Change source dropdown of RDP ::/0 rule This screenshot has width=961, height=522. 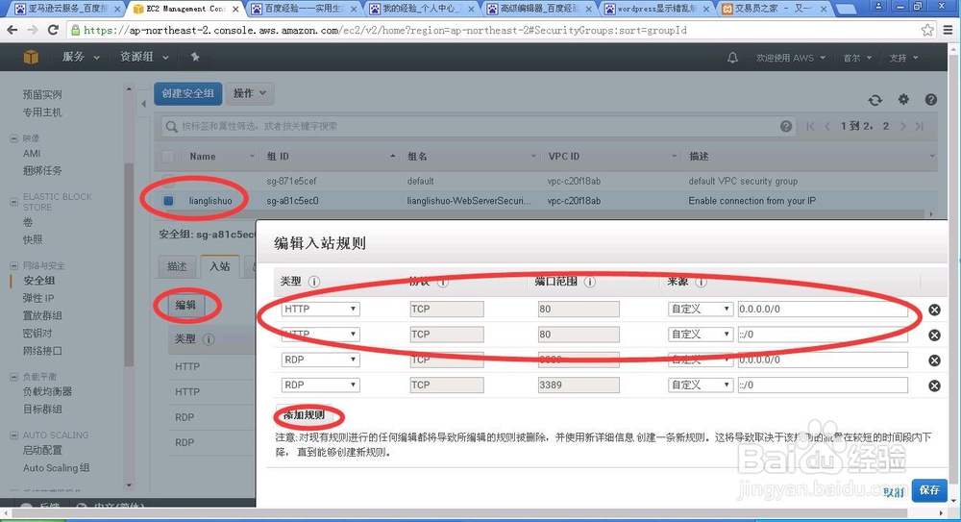coord(700,385)
